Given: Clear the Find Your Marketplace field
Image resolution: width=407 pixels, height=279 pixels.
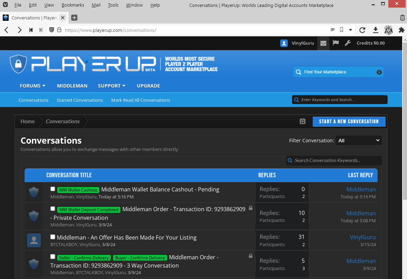Looking at the screenshot, I should click(379, 72).
